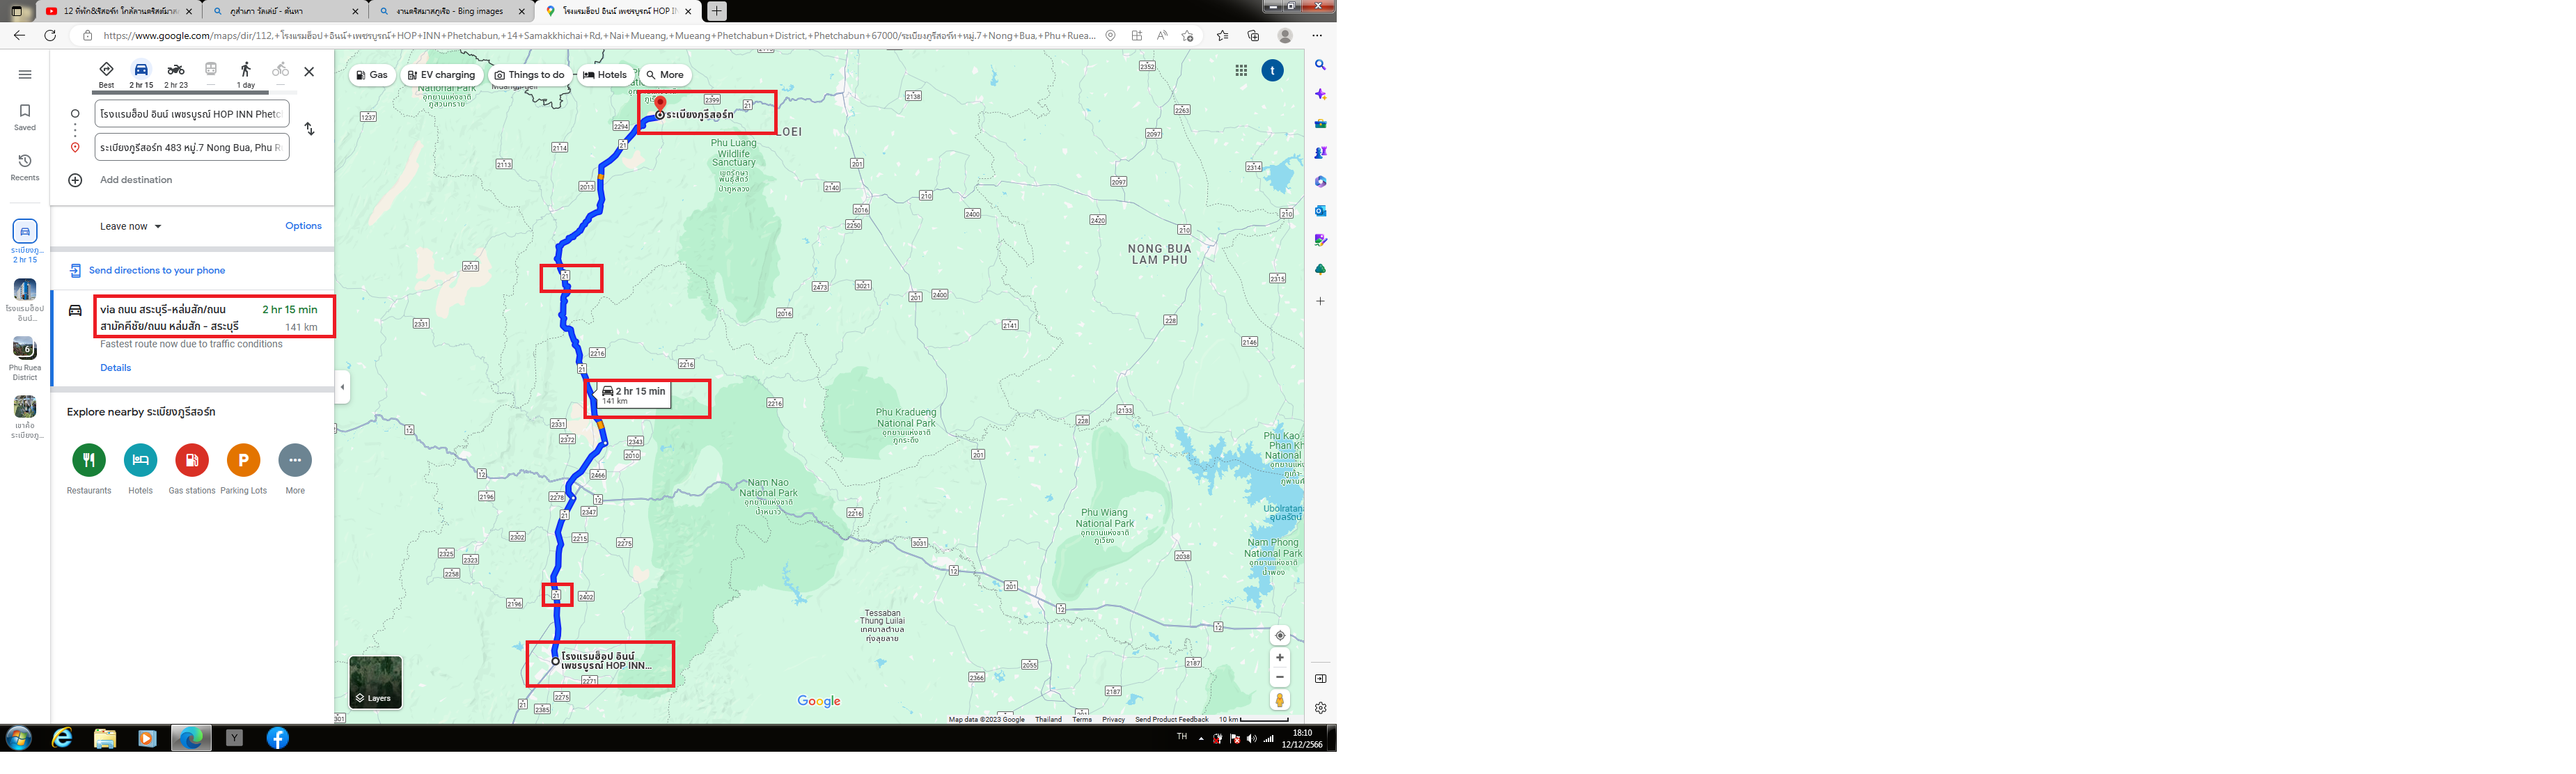Collapse the side panel

pyautogui.click(x=342, y=387)
